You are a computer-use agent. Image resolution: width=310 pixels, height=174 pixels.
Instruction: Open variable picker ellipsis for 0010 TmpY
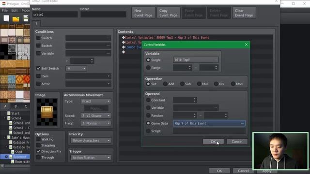[x=216, y=60]
